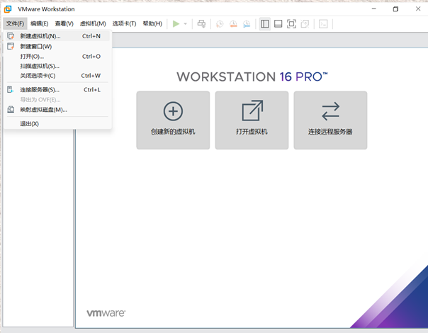This screenshot has width=428, height=333.
Task: Toggle the thumbnail bar view icon
Action: (x=278, y=24)
